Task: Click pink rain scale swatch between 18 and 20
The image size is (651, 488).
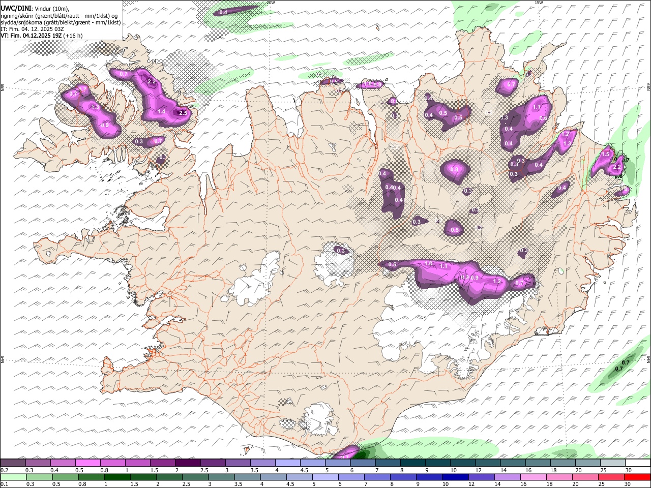Action: click(559, 477)
